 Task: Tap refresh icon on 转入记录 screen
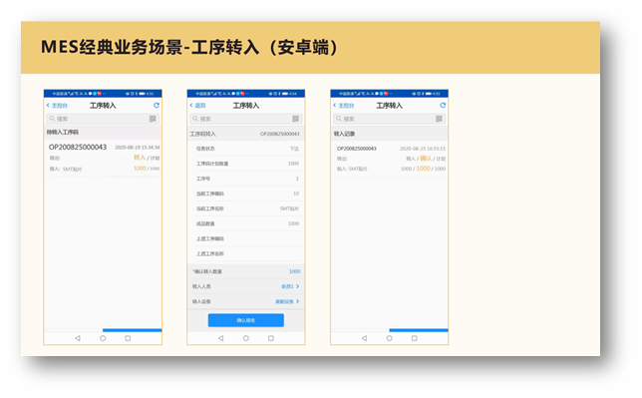(x=443, y=106)
